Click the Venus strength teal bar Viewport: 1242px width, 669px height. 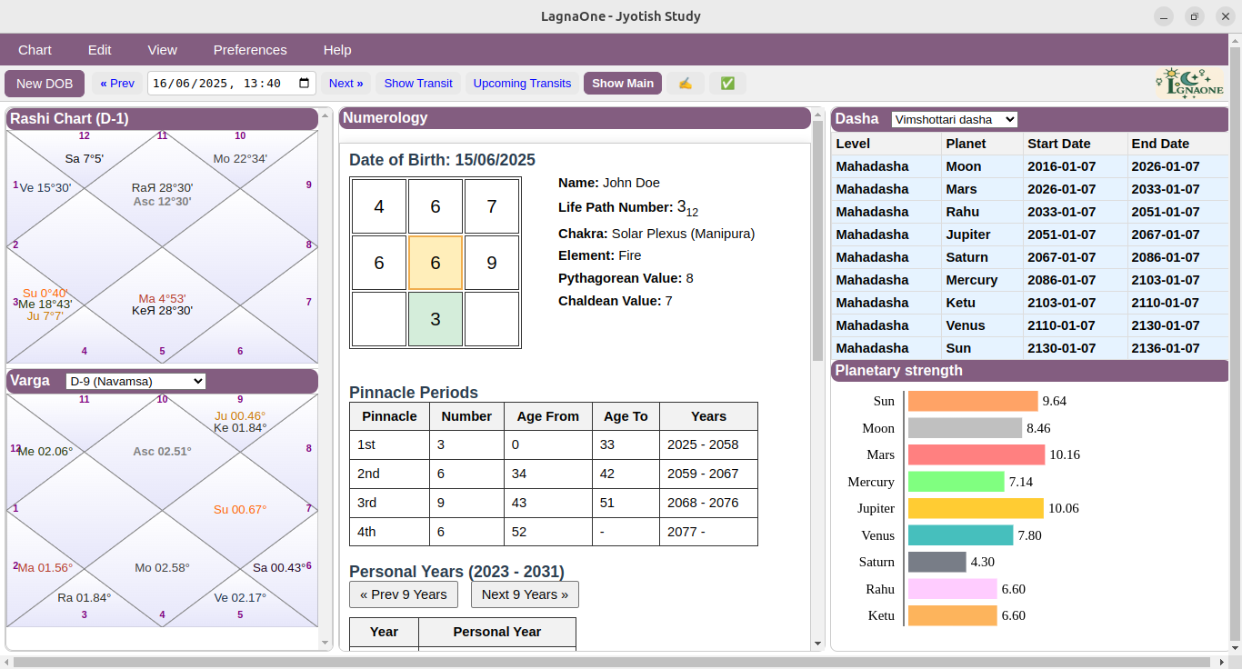pyautogui.click(x=960, y=535)
